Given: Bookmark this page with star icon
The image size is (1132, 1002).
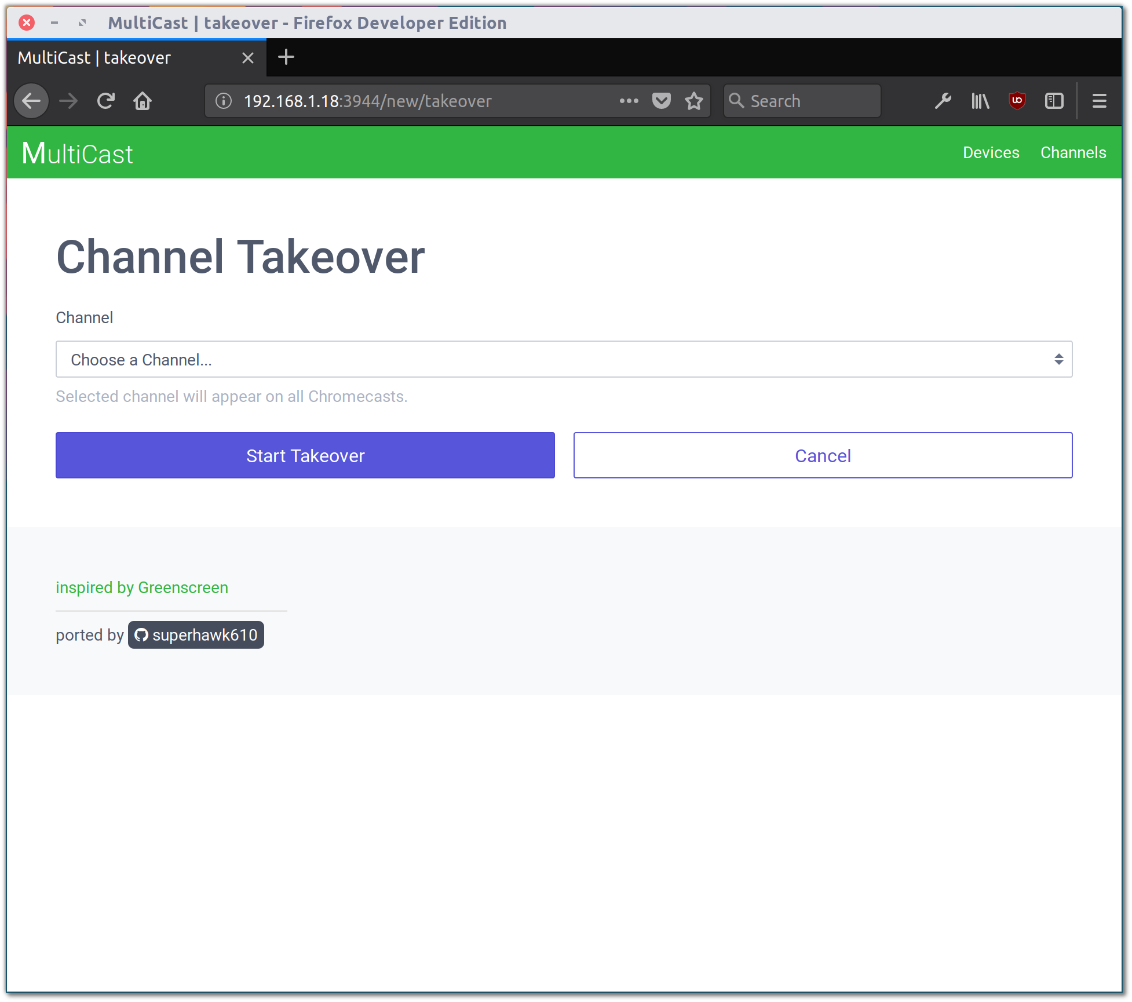Looking at the screenshot, I should point(693,101).
